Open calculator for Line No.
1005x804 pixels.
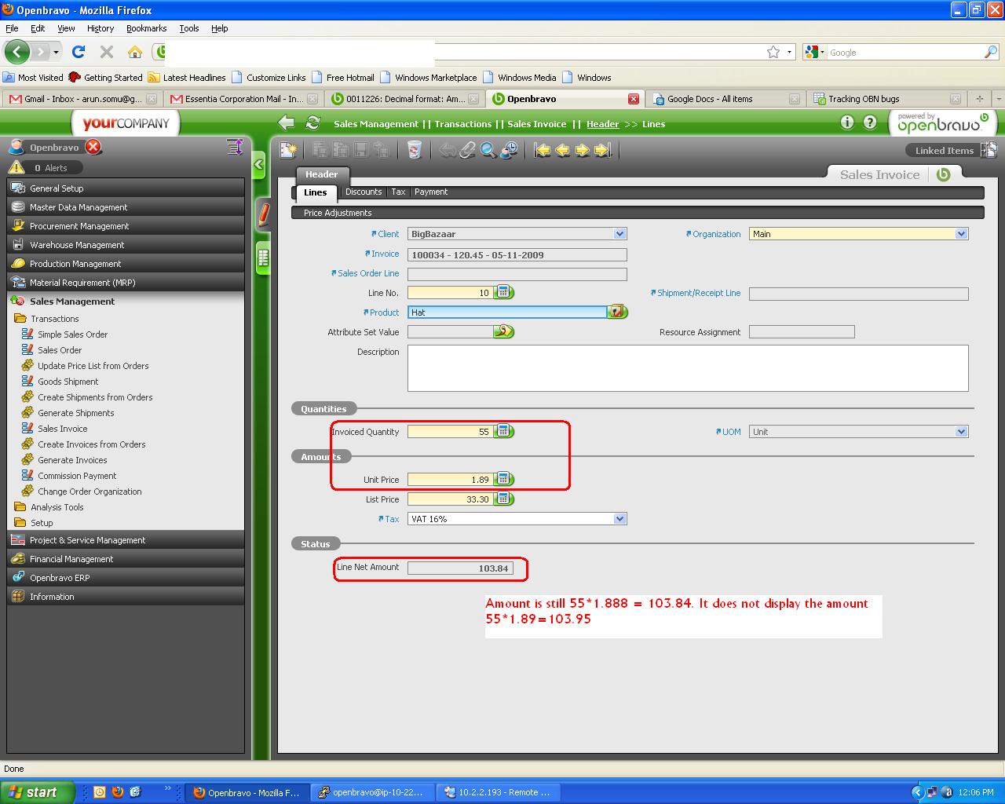(504, 293)
